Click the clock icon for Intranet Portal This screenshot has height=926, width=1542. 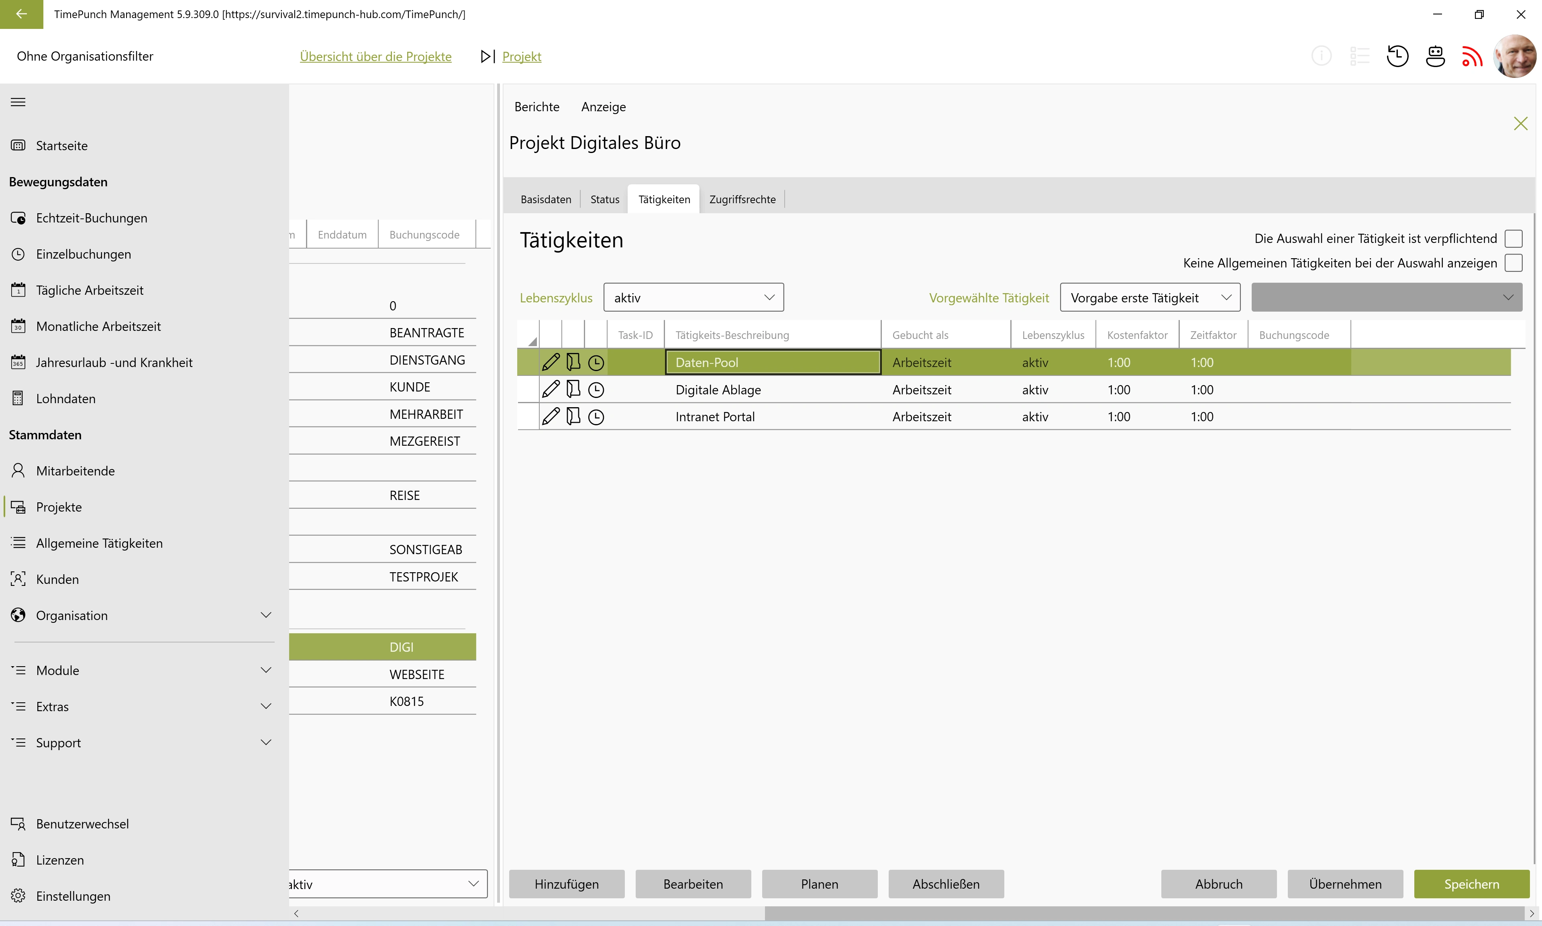click(596, 417)
